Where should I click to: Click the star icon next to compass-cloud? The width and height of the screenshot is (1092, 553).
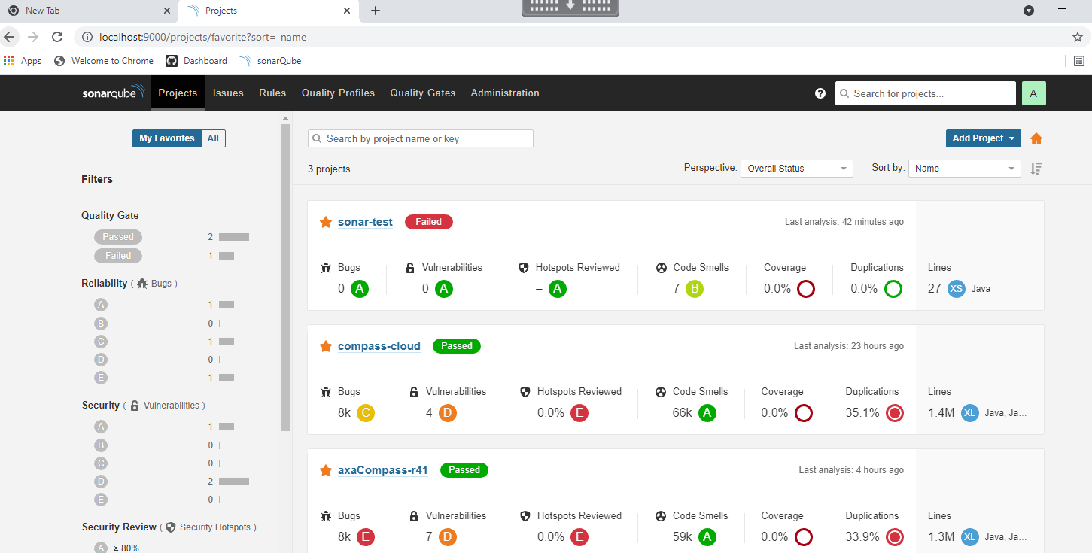[326, 346]
